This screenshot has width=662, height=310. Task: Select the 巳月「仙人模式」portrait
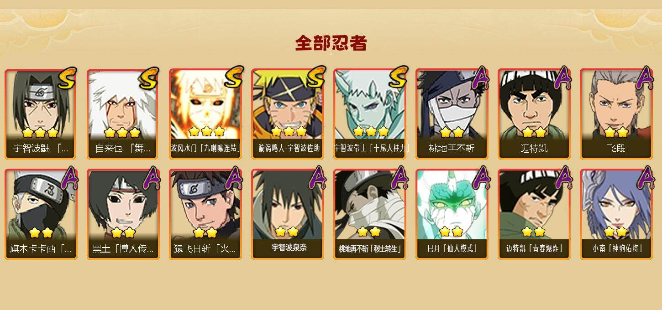tap(452, 214)
